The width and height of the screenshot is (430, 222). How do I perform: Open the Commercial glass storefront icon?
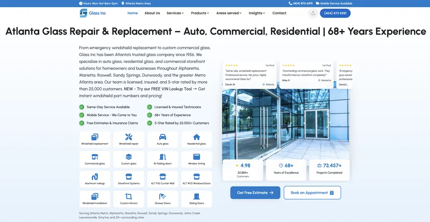point(95,157)
